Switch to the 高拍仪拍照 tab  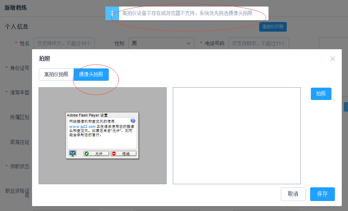tap(56, 74)
